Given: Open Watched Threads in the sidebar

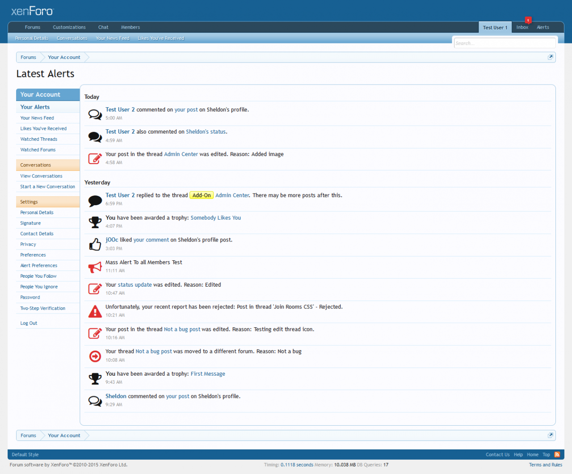Looking at the screenshot, I should (x=48, y=139).
